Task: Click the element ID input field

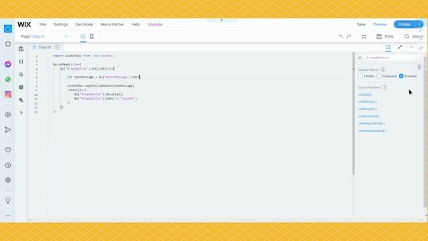Action: point(391,58)
